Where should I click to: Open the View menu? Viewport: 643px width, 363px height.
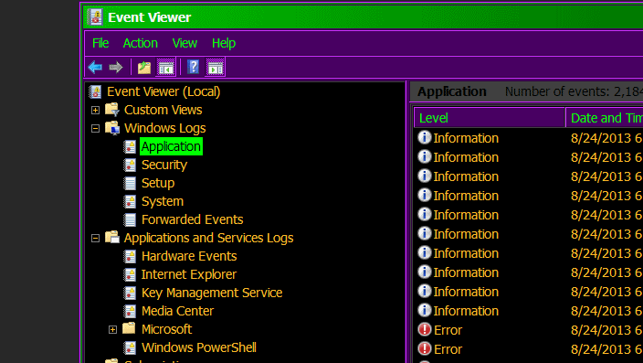(184, 43)
